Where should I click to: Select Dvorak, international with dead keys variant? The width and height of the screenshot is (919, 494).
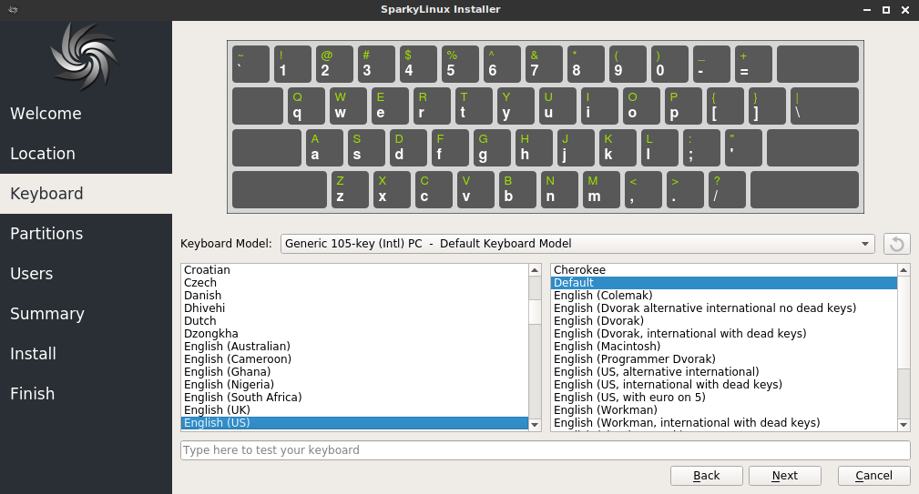724,334
